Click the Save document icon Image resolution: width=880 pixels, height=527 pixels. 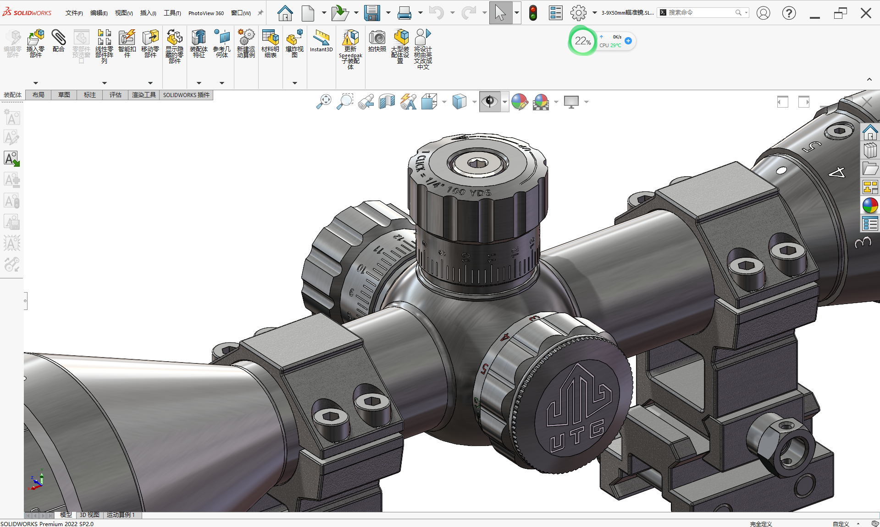pos(372,13)
